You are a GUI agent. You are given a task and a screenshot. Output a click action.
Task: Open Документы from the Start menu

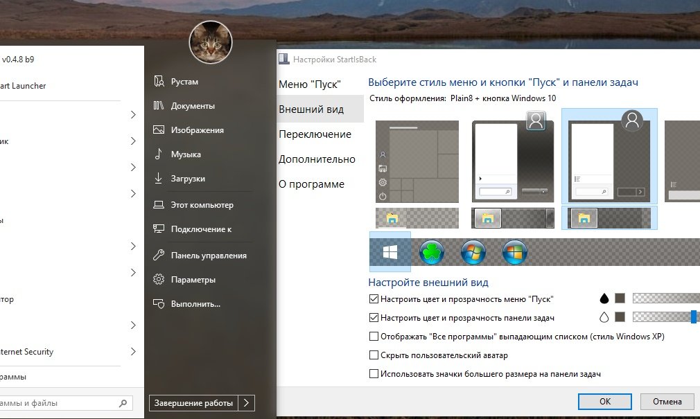tap(193, 106)
